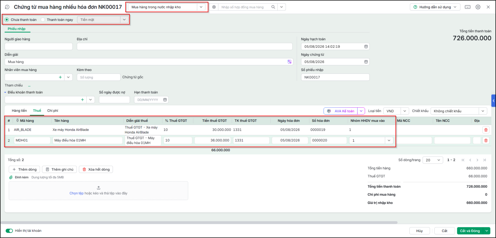The width and height of the screenshot is (496, 238).
Task: Click the settings gear beside contract search
Action: [x=214, y=7]
